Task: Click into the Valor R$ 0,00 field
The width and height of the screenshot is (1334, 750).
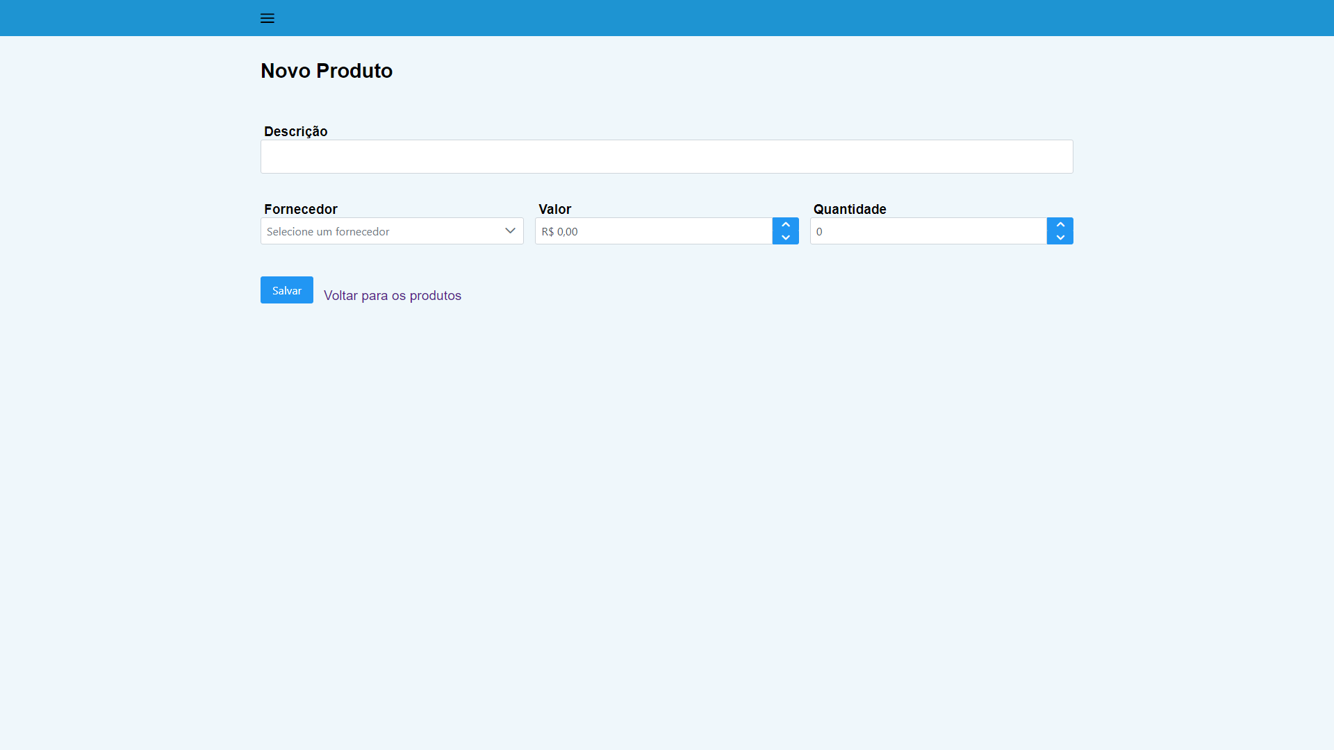Action: click(x=653, y=231)
